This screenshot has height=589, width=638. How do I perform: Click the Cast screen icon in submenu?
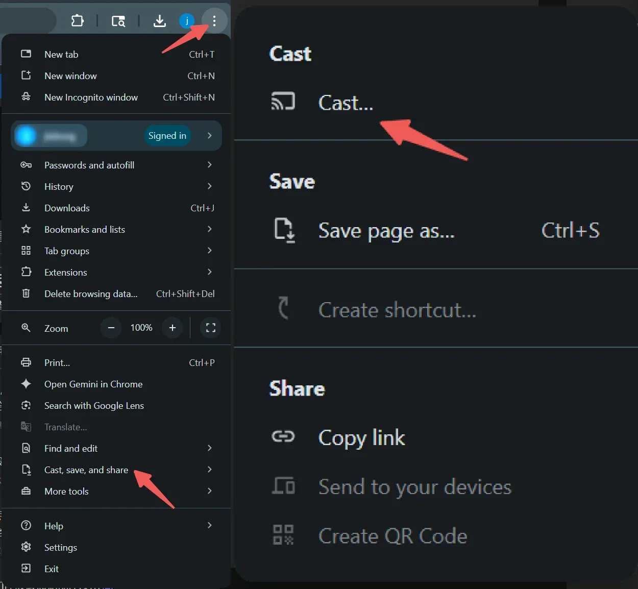coord(283,101)
